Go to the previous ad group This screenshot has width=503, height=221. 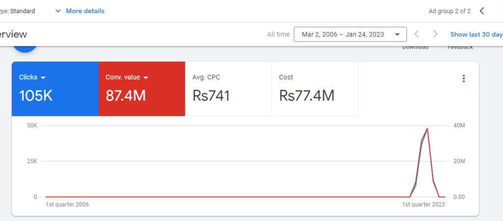[x=482, y=11]
